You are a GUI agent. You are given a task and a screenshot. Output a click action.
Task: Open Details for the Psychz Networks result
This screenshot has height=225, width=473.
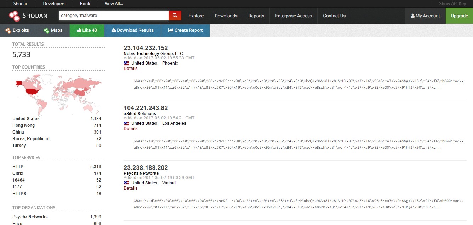[x=131, y=188]
